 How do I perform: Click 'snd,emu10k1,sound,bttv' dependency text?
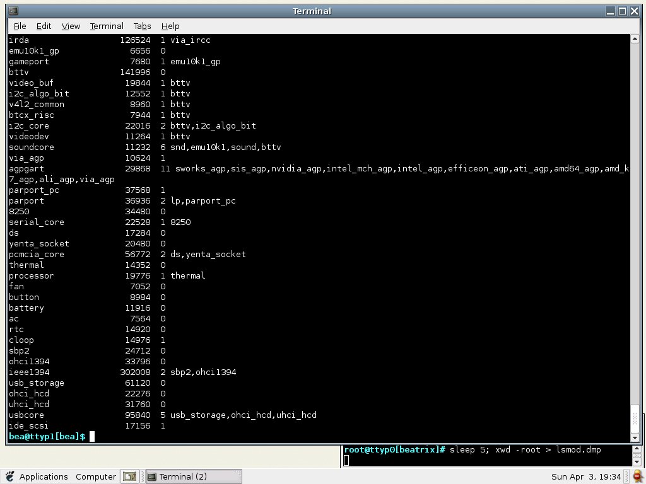pyautogui.click(x=226, y=147)
